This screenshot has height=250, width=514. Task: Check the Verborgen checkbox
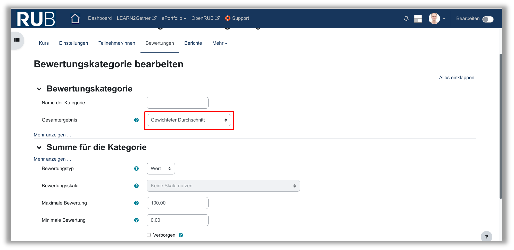click(149, 235)
